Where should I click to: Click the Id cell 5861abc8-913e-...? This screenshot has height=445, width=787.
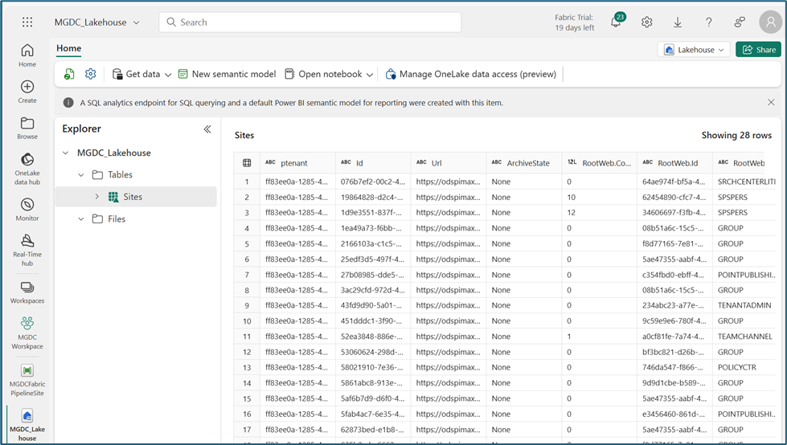[371, 383]
